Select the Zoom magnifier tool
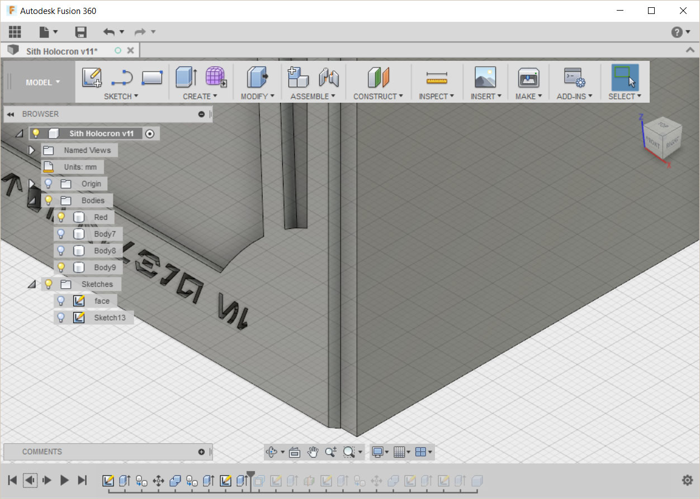This screenshot has width=700, height=499. click(x=330, y=452)
